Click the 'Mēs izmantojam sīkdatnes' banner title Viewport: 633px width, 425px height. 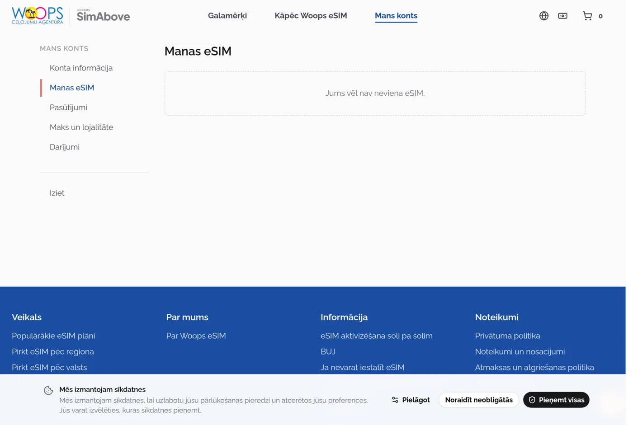point(102,389)
